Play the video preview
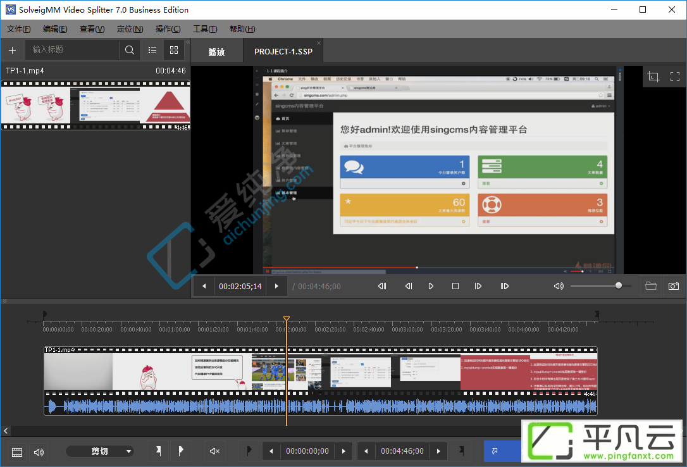The height and width of the screenshot is (467, 687). [431, 286]
